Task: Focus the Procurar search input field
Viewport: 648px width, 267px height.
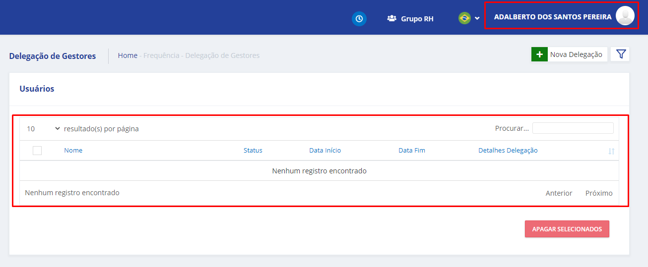Action: coord(573,128)
